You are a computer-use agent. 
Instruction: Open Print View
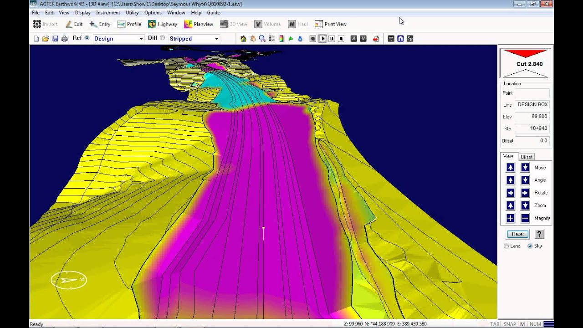point(331,24)
